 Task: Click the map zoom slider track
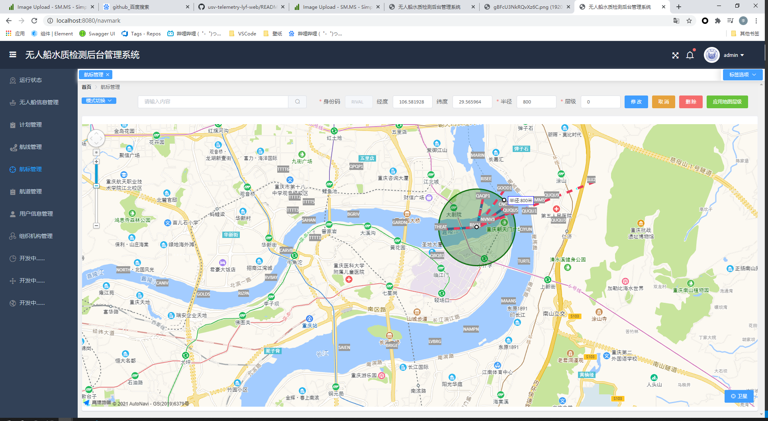click(96, 194)
